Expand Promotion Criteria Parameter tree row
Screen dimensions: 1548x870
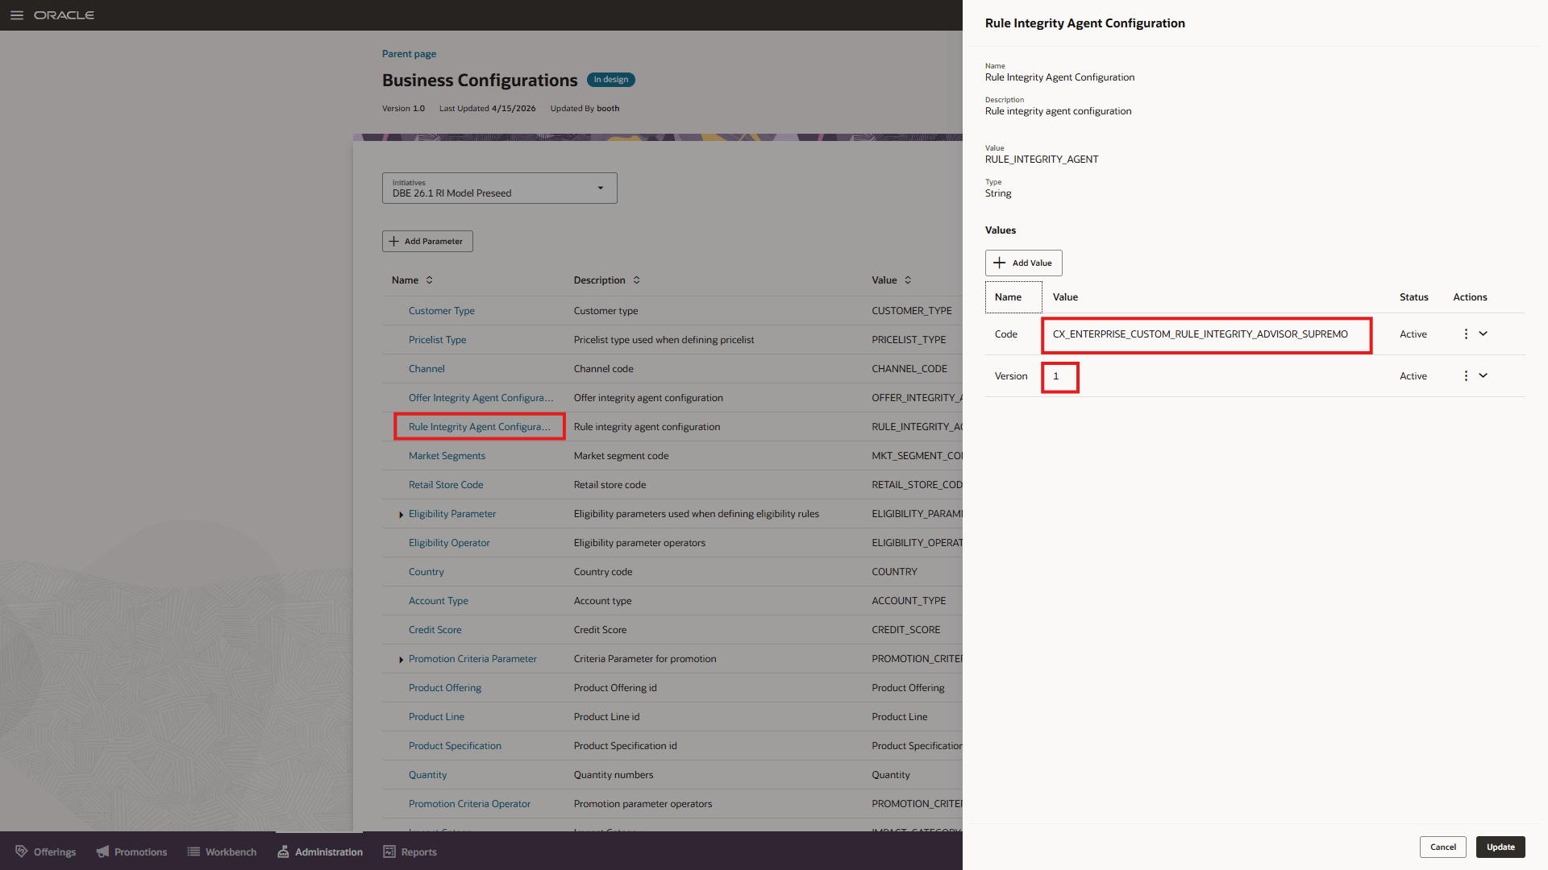click(401, 659)
